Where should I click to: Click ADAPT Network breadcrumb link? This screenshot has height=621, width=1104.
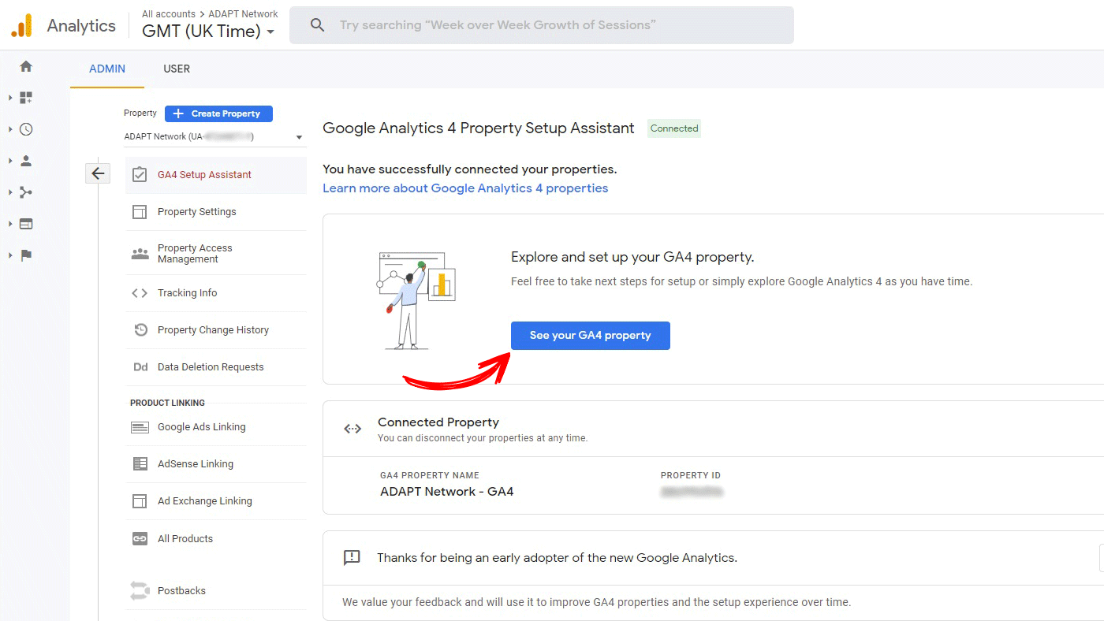tap(244, 14)
